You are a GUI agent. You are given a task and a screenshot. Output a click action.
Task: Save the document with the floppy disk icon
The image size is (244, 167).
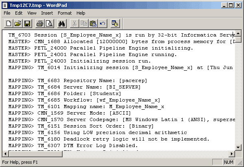point(27,24)
